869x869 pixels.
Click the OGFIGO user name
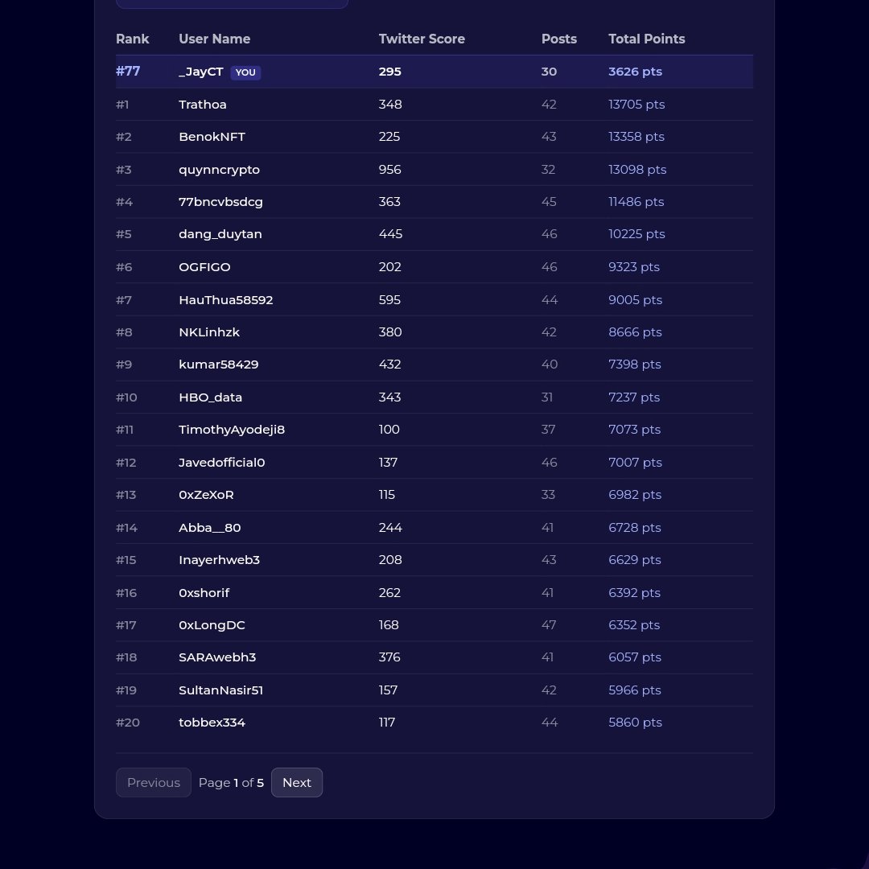[x=204, y=266]
